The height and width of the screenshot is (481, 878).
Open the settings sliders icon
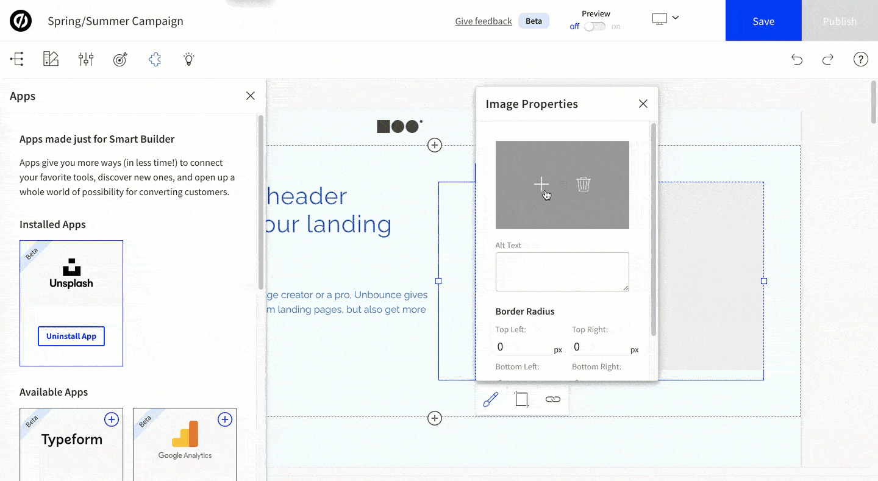(x=86, y=59)
